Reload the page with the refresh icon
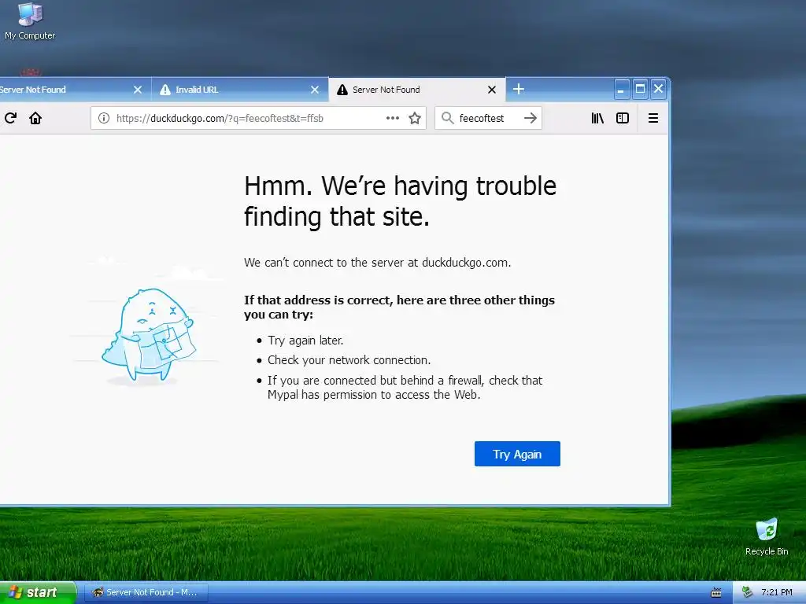Image resolution: width=806 pixels, height=604 pixels. [11, 118]
